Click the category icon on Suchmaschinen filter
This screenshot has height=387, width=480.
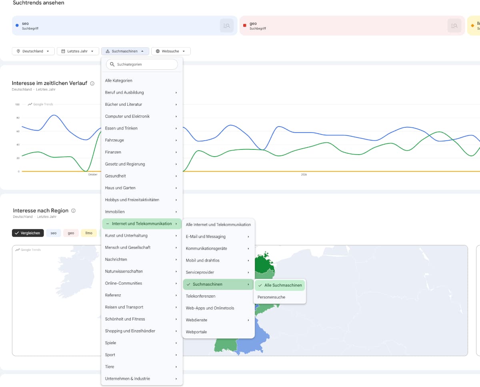coord(108,51)
